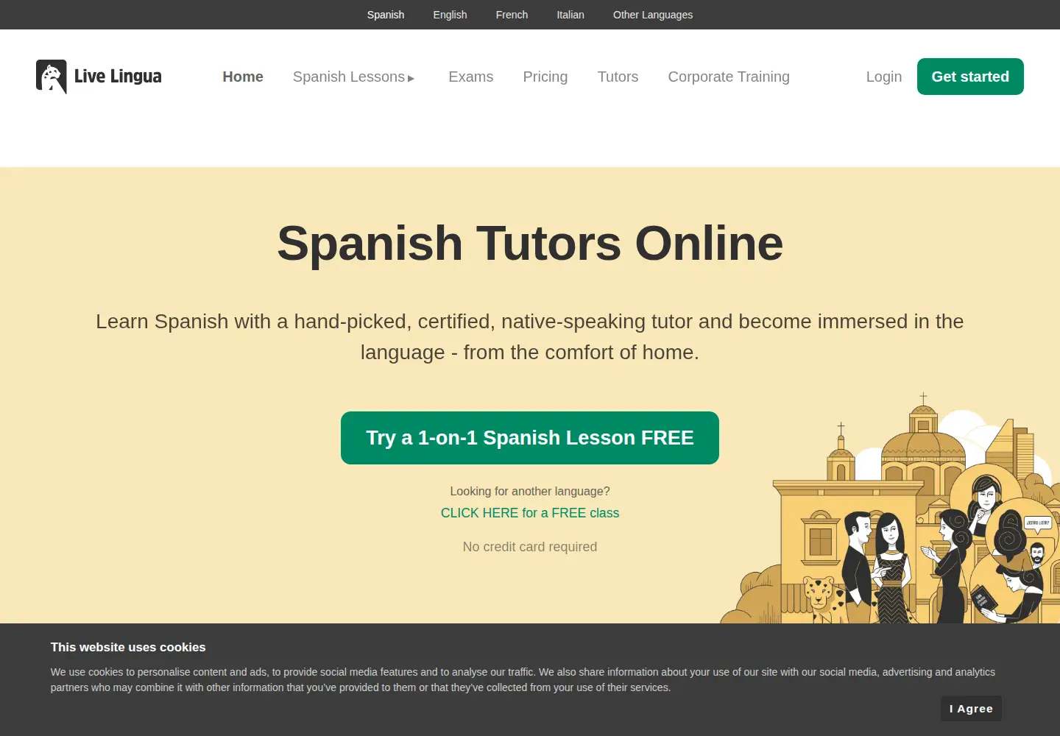The width and height of the screenshot is (1060, 736).
Task: Click the No credit card required text
Action: coord(530,547)
